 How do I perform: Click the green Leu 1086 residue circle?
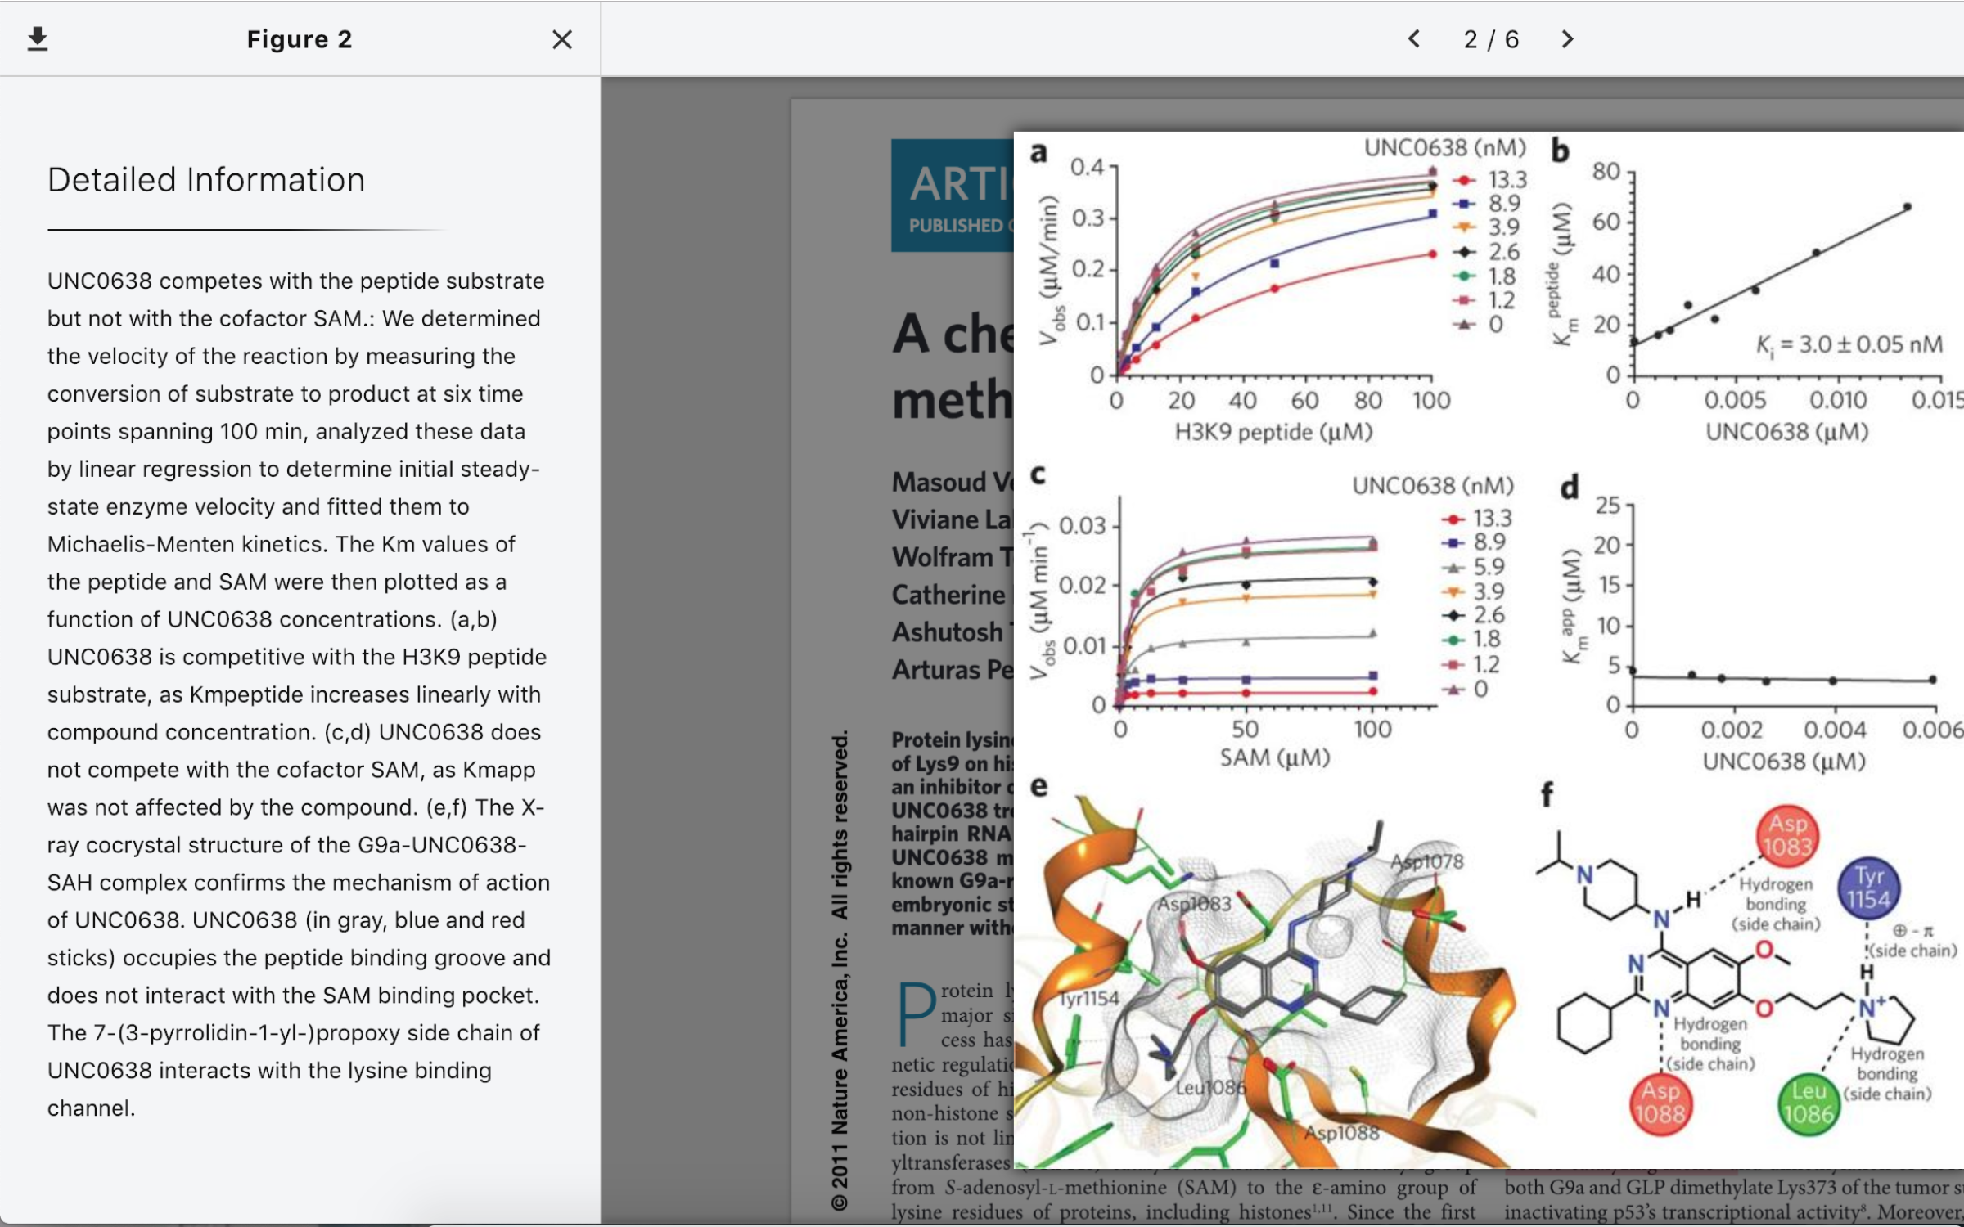pos(1808,1103)
